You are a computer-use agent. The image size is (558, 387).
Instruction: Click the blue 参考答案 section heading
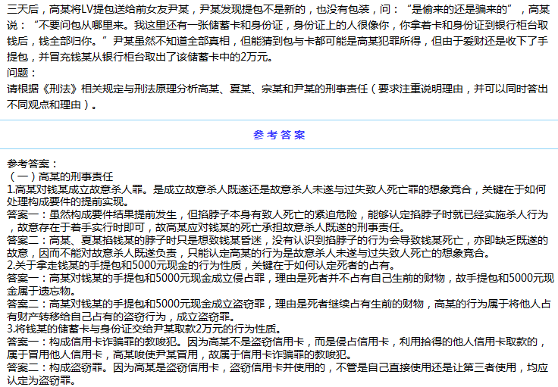pyautogui.click(x=280, y=136)
